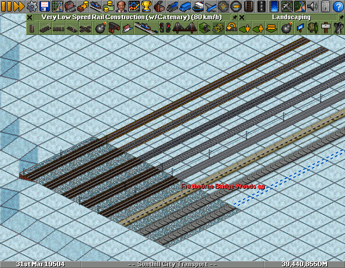This screenshot has height=268, width=345.
Task: Open the company finances window
Action: pyautogui.click(x=108, y=6)
